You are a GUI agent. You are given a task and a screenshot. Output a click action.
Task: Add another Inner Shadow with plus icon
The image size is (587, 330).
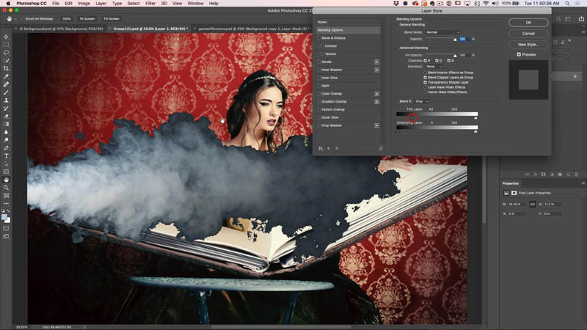point(376,70)
